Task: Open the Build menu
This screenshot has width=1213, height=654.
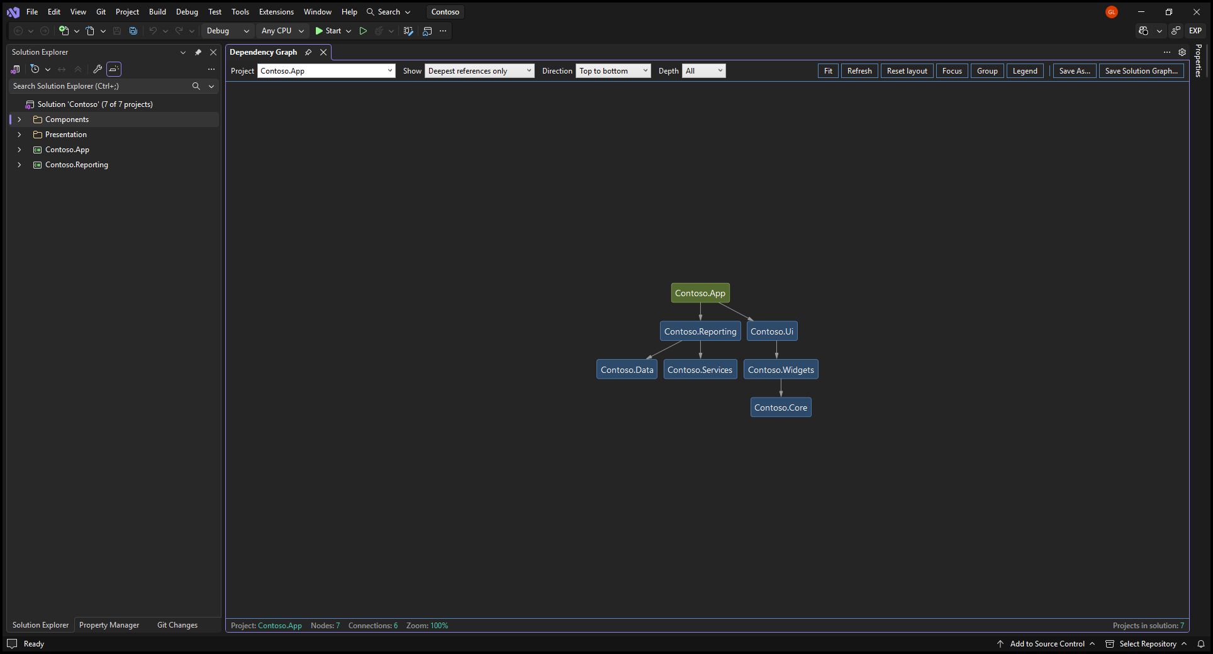Action: click(x=157, y=12)
